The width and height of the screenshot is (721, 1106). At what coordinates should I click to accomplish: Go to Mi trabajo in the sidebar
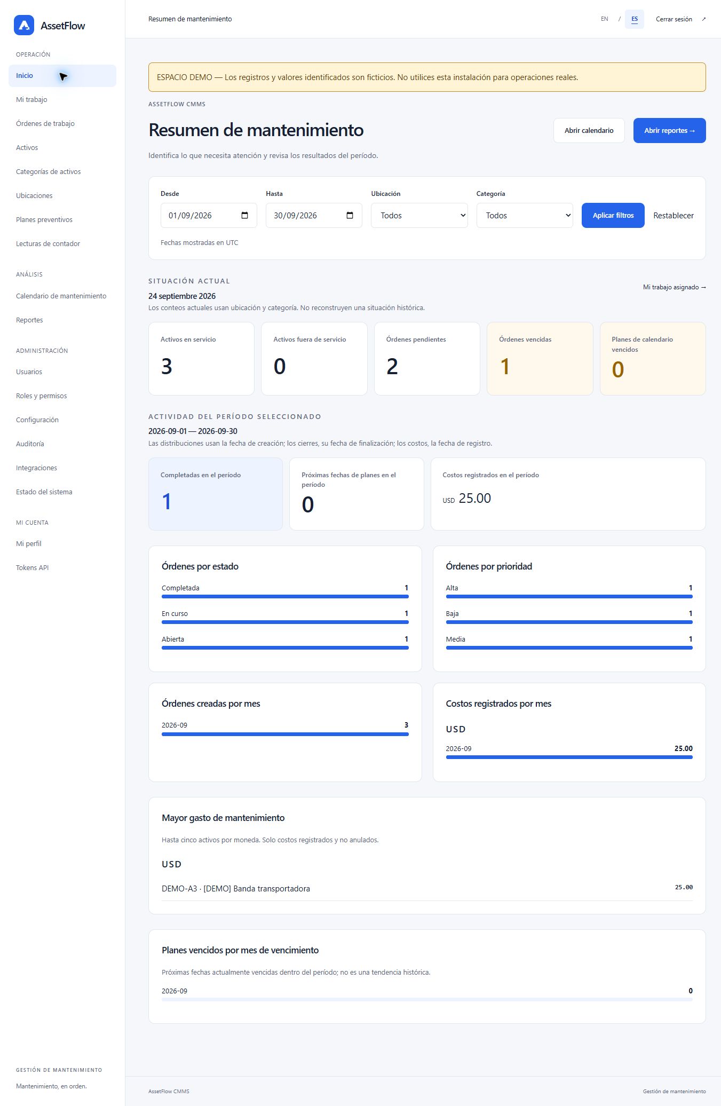pos(62,100)
